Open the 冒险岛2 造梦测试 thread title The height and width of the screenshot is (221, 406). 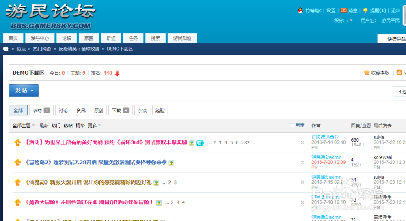95,162
